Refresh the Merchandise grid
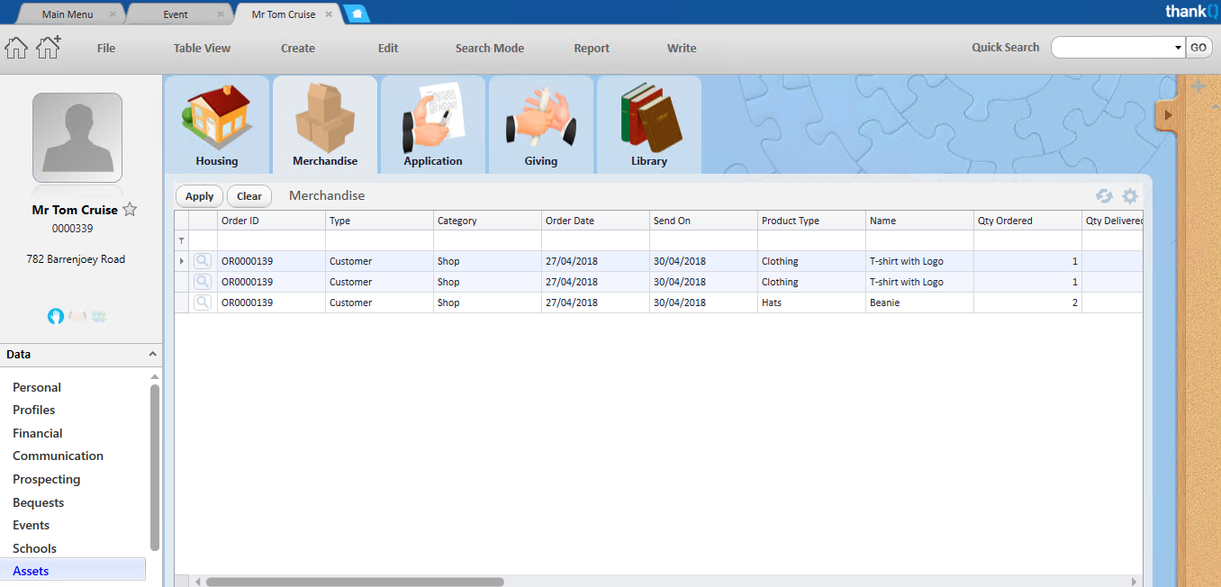Screen dimensions: 1221x587 click(1104, 196)
